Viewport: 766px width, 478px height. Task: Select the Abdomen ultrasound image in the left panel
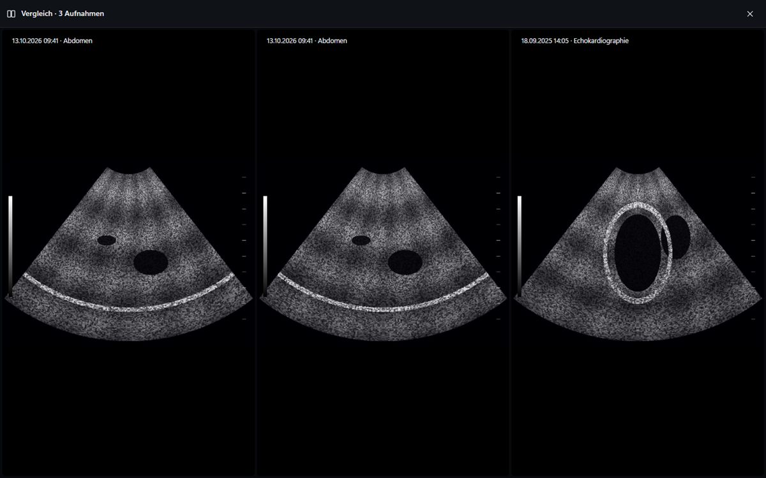pos(128,254)
